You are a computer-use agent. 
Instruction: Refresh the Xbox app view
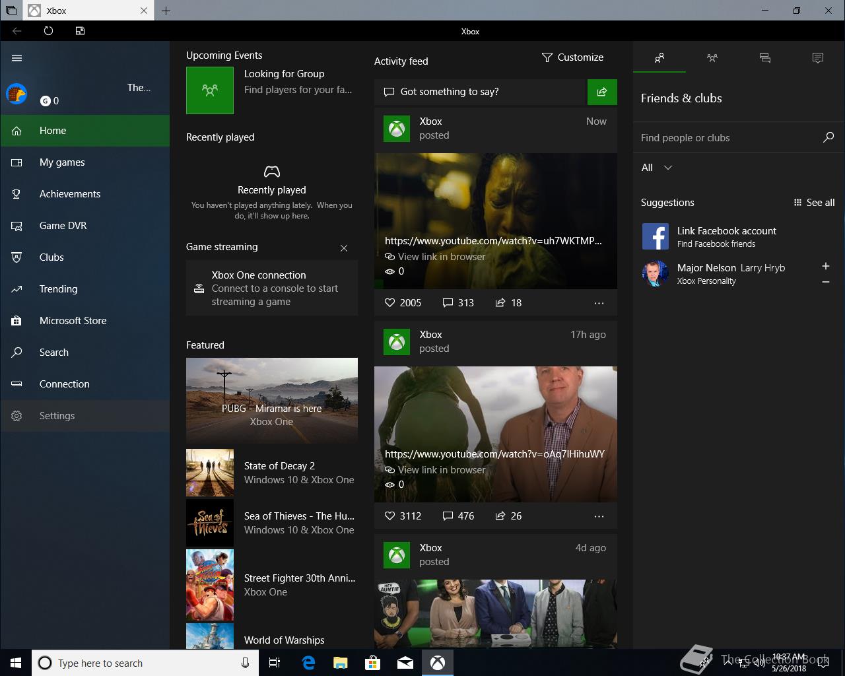[48, 31]
